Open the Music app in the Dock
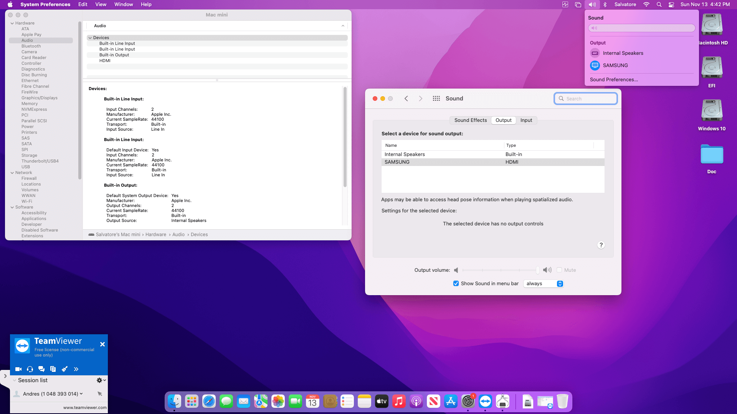 tap(399, 401)
